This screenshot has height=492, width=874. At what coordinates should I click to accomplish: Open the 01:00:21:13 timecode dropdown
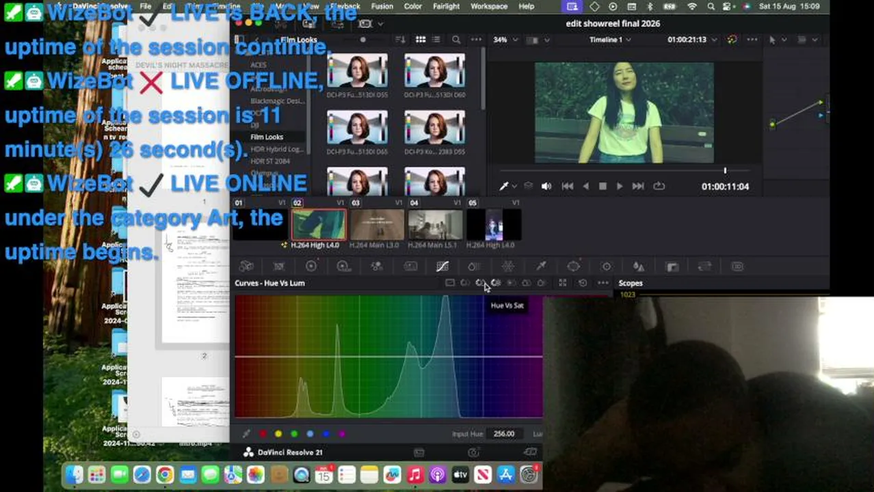pos(692,40)
